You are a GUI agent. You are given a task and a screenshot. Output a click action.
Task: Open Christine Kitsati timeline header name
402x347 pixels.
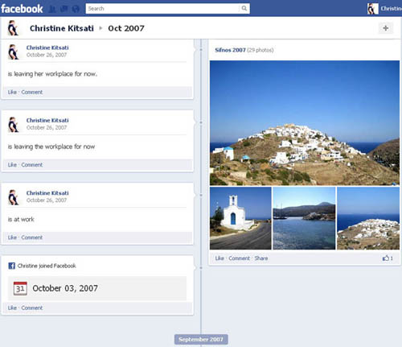coord(62,28)
